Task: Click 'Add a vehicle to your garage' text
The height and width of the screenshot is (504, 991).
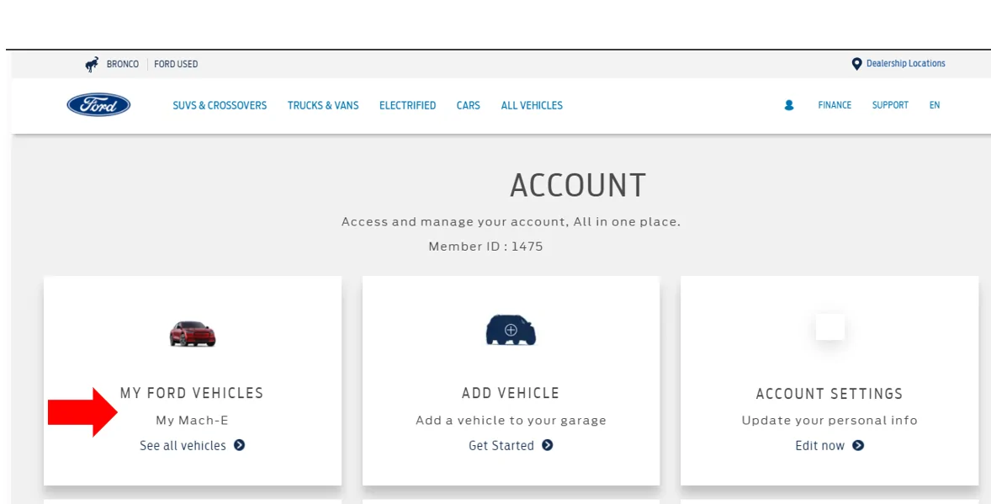Action: click(x=511, y=420)
